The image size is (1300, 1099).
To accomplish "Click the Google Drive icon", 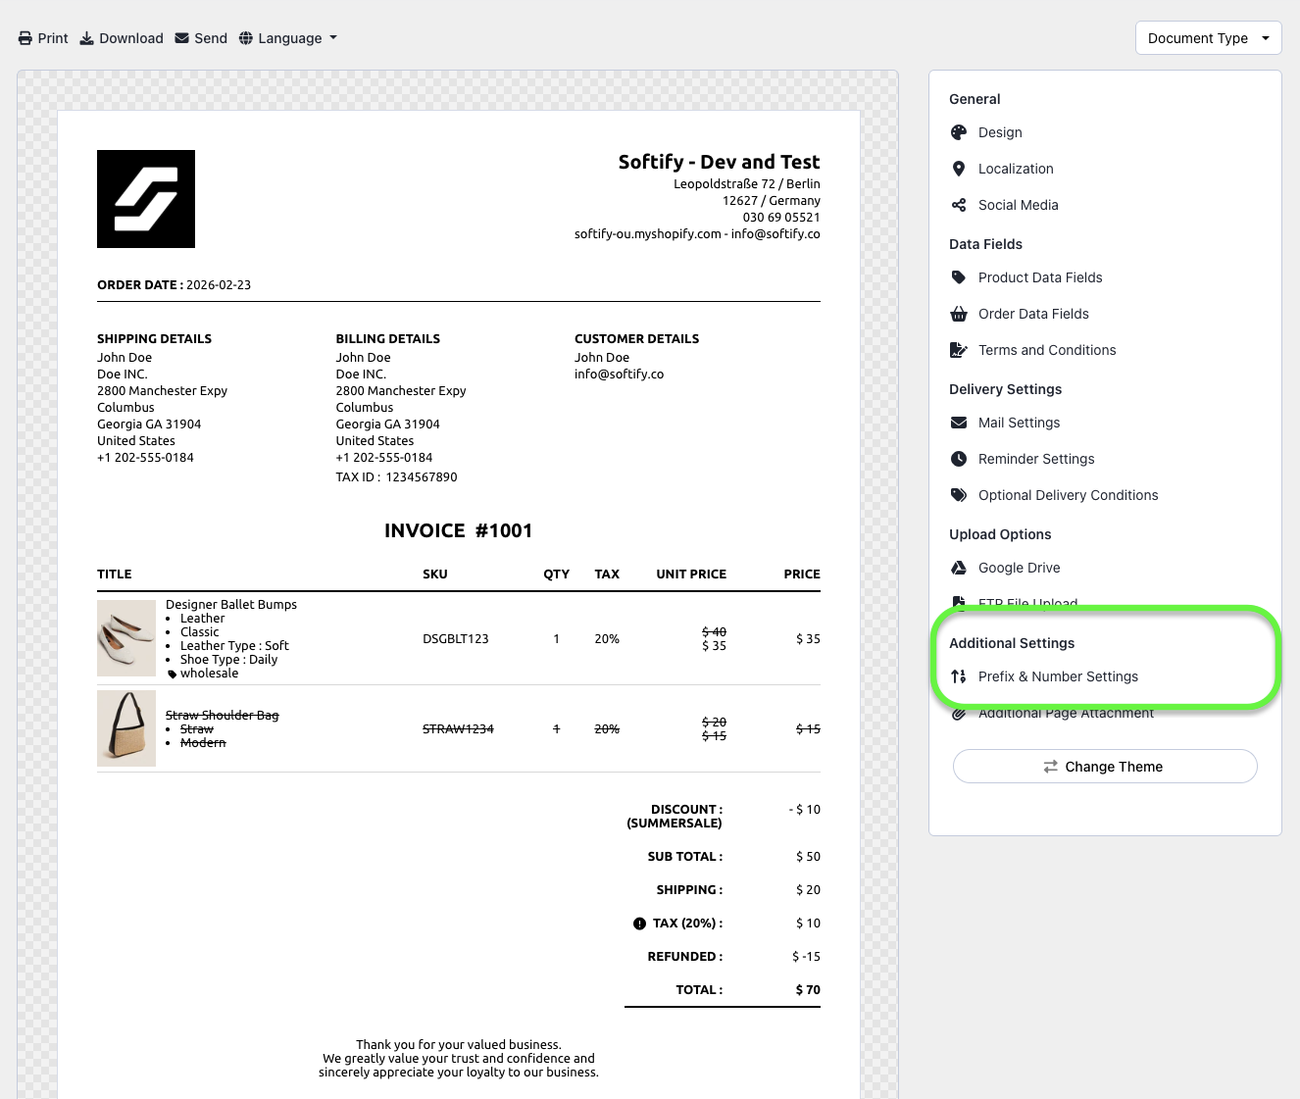I will pyautogui.click(x=959, y=568).
